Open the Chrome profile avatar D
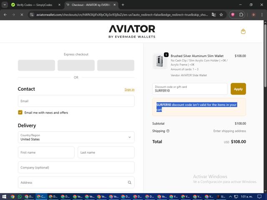The width and height of the screenshot is (267, 200). pyautogui.click(x=253, y=15)
